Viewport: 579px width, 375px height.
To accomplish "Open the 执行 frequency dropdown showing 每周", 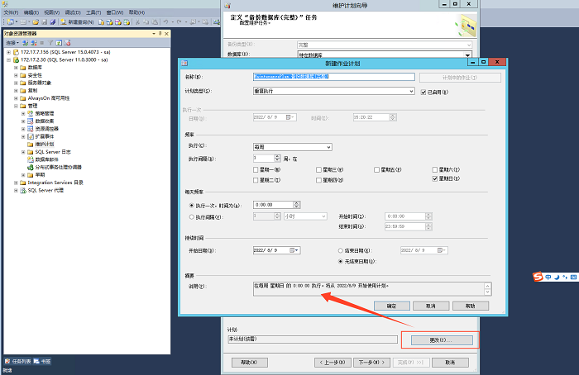I will pos(292,147).
